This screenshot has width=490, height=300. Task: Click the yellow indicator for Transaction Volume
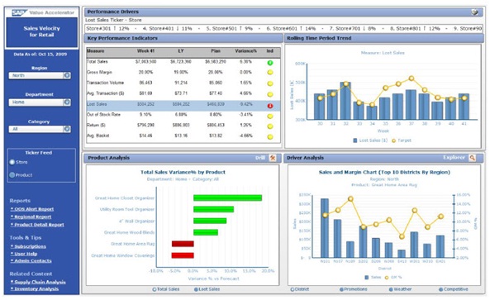pyautogui.click(x=270, y=83)
